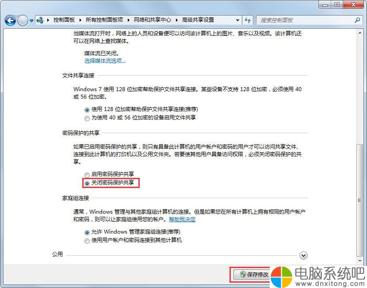
Task: Maximize the window
Action: tap(337, 4)
